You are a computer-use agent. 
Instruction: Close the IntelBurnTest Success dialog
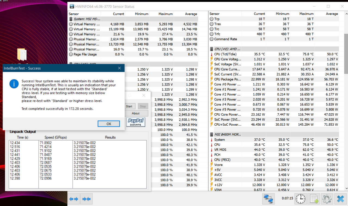click(x=119, y=68)
